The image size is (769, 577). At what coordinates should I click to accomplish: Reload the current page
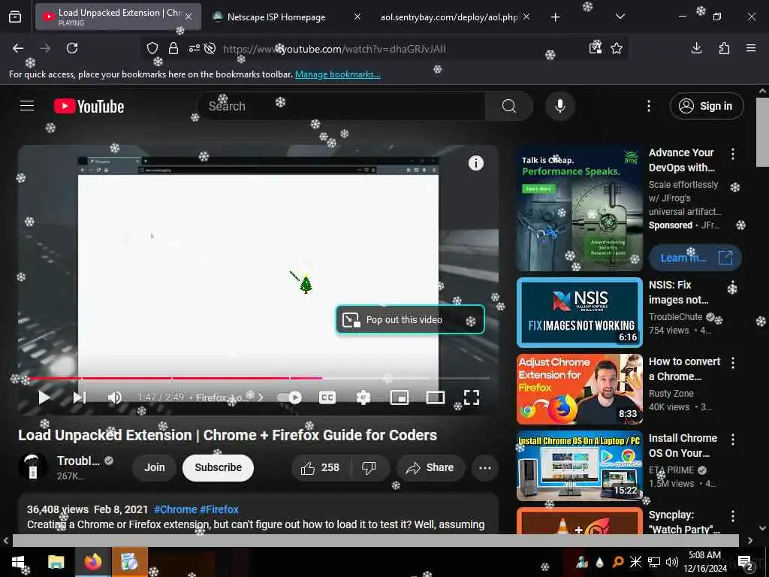(x=72, y=48)
